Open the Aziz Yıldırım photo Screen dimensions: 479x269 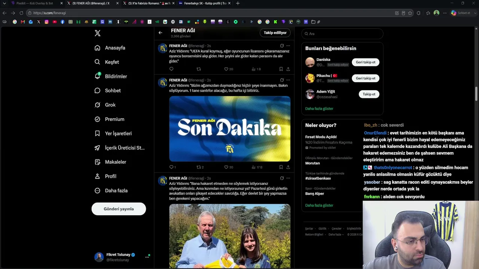[x=230, y=236]
